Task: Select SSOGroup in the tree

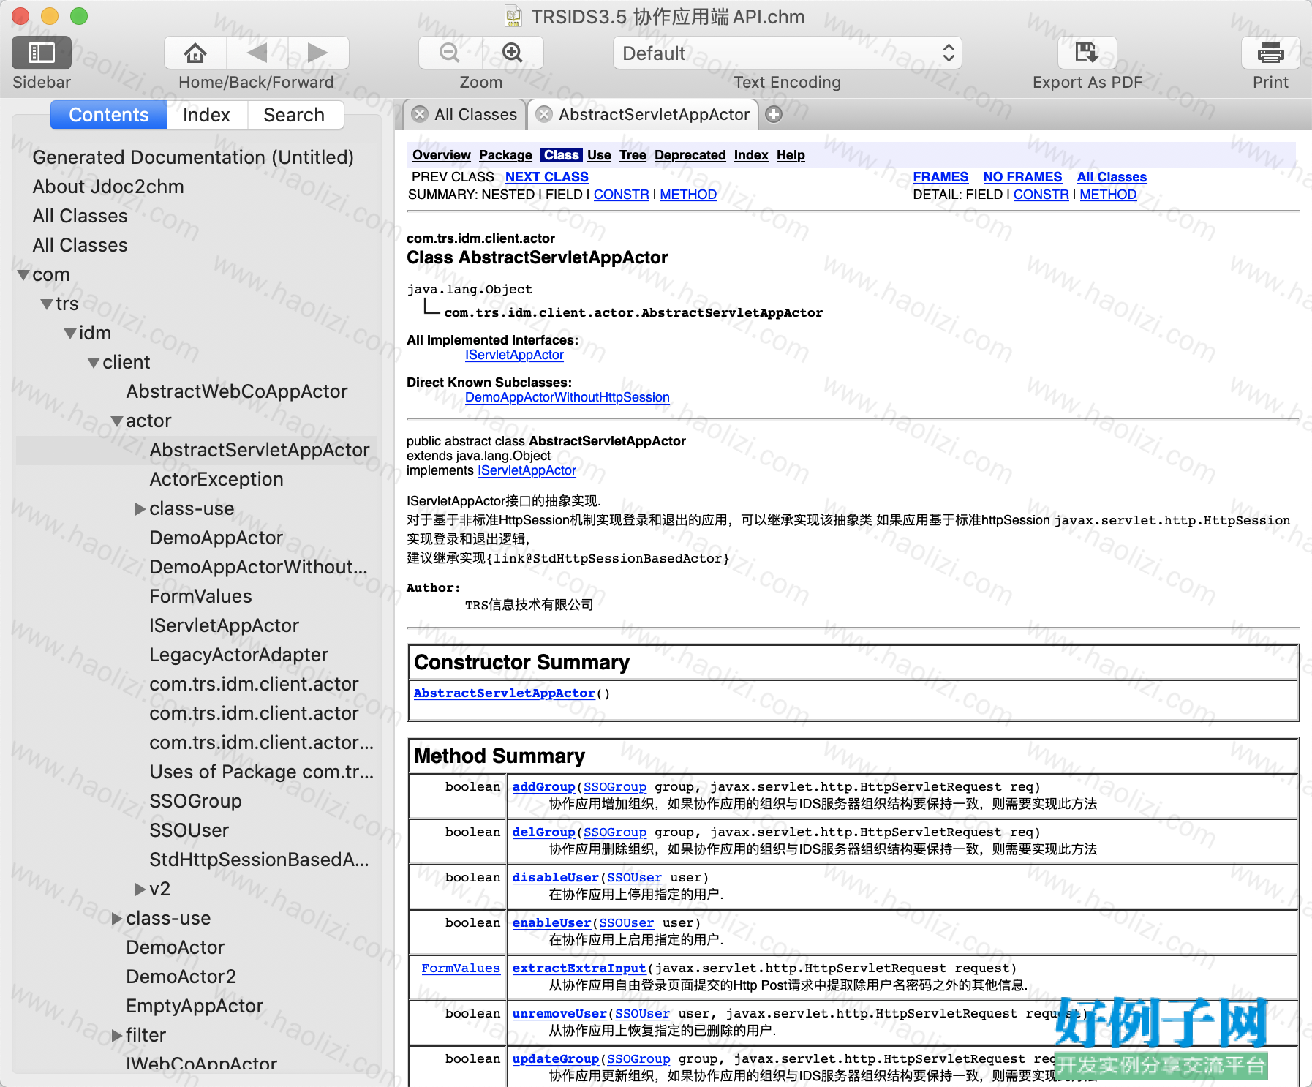Action: click(195, 802)
